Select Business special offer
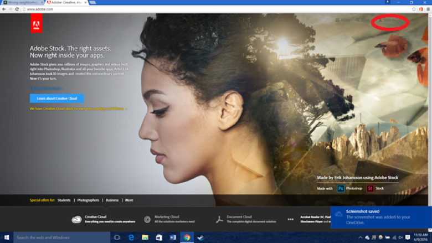The image size is (432, 243). click(x=112, y=200)
